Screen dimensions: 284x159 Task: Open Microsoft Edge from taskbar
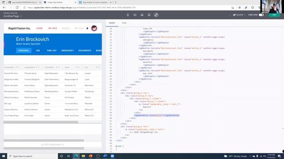click(x=76, y=156)
